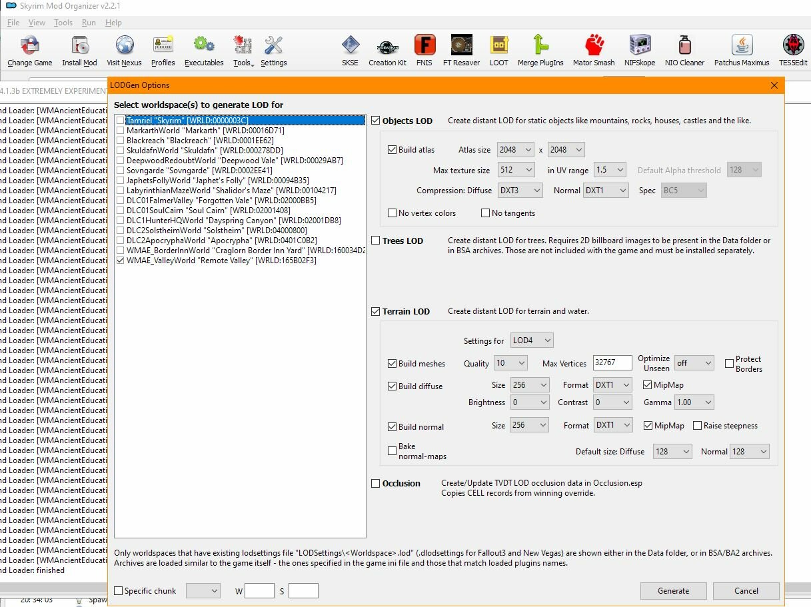The image size is (811, 607).
Task: Close the LODGen Options dialog
Action: click(x=774, y=85)
